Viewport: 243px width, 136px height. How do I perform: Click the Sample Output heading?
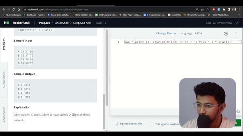coord(24,74)
